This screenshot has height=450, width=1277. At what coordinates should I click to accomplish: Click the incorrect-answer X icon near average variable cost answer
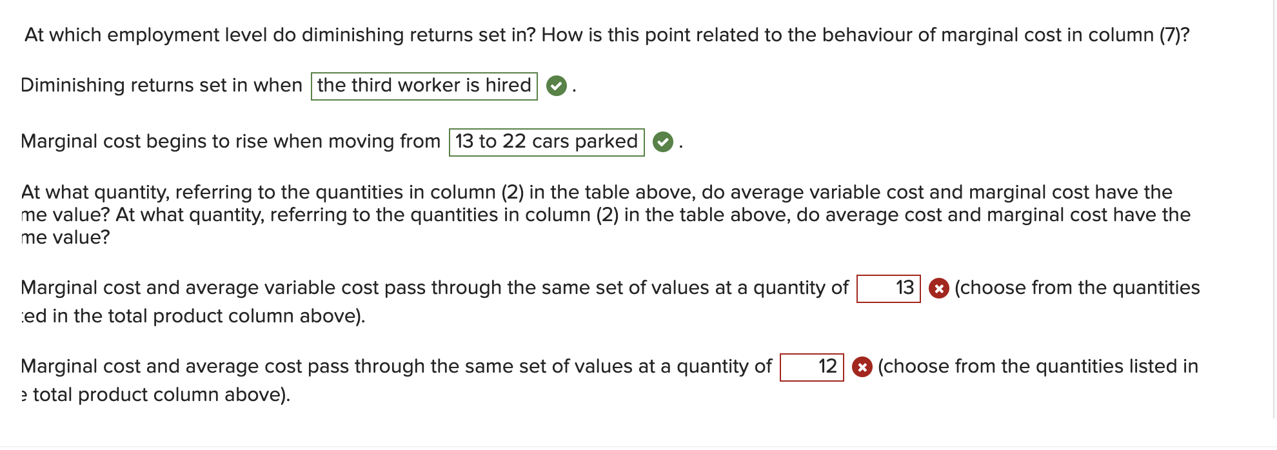click(x=939, y=288)
